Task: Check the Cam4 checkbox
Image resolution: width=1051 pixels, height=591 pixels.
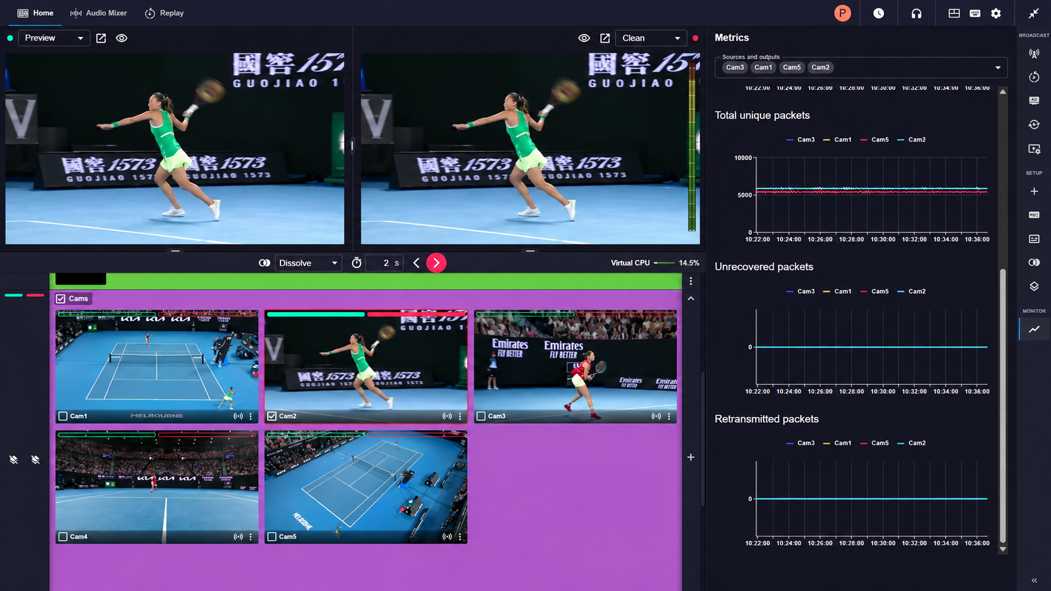Action: (x=63, y=537)
